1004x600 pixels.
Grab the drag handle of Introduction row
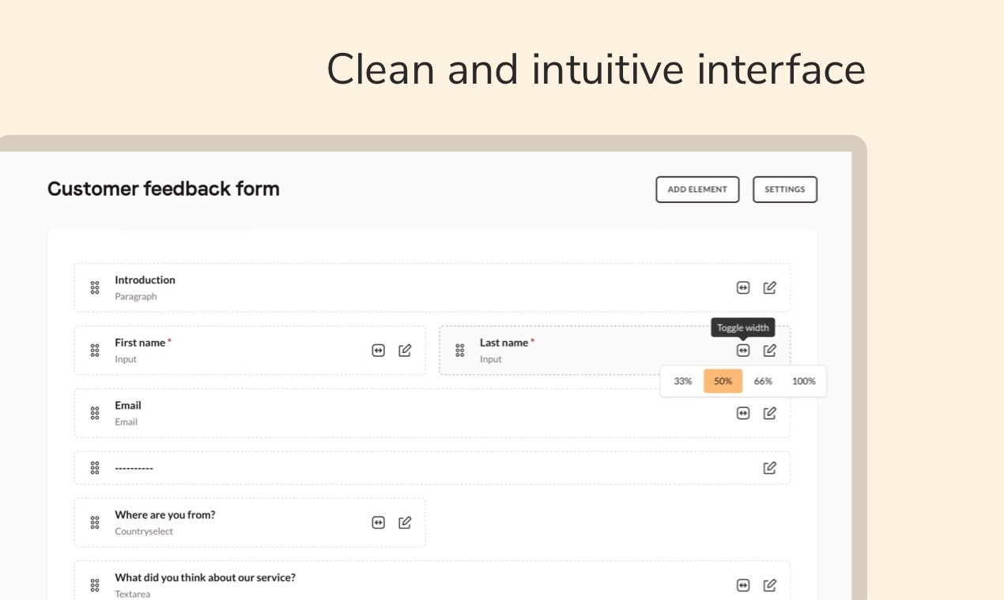tap(95, 287)
